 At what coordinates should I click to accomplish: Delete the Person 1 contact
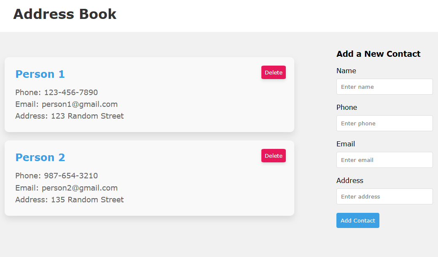point(273,72)
